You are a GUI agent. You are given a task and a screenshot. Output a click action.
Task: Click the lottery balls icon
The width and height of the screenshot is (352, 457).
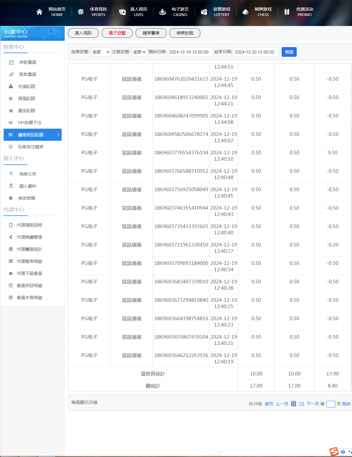[x=204, y=12]
